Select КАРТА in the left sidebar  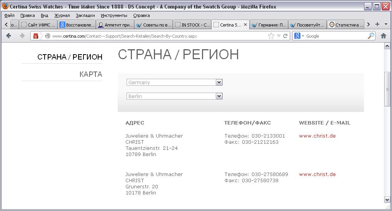pyautogui.click(x=91, y=74)
